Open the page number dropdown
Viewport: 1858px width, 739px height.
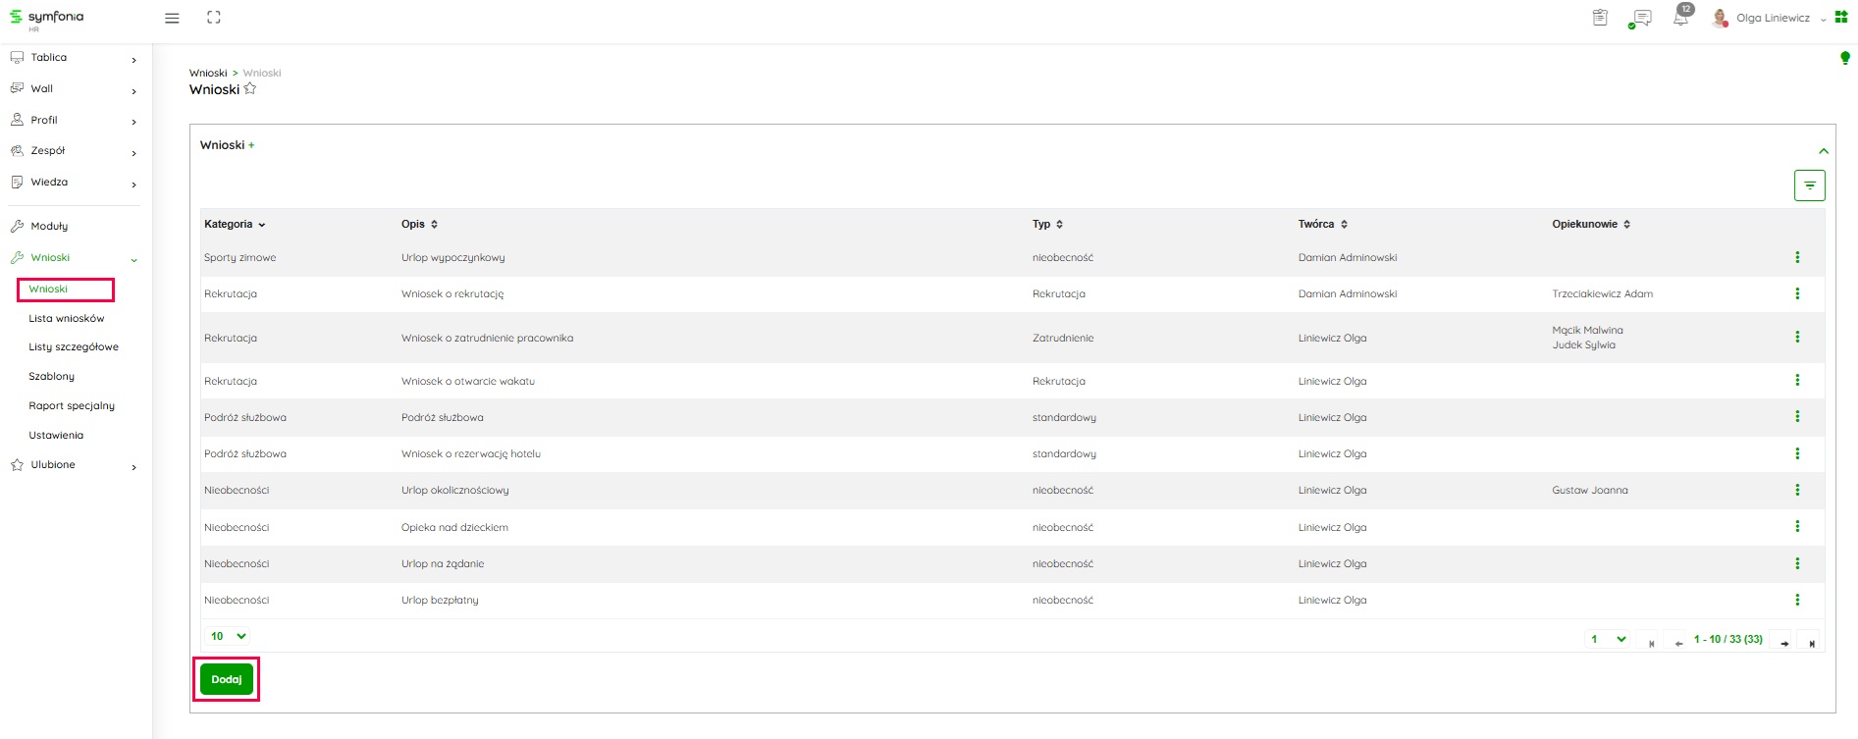click(1608, 640)
